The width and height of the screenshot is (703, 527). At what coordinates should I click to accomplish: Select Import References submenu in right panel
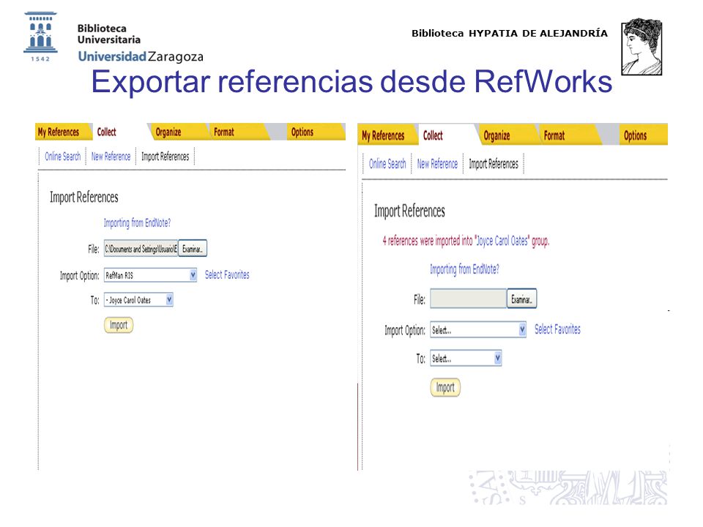pyautogui.click(x=493, y=163)
